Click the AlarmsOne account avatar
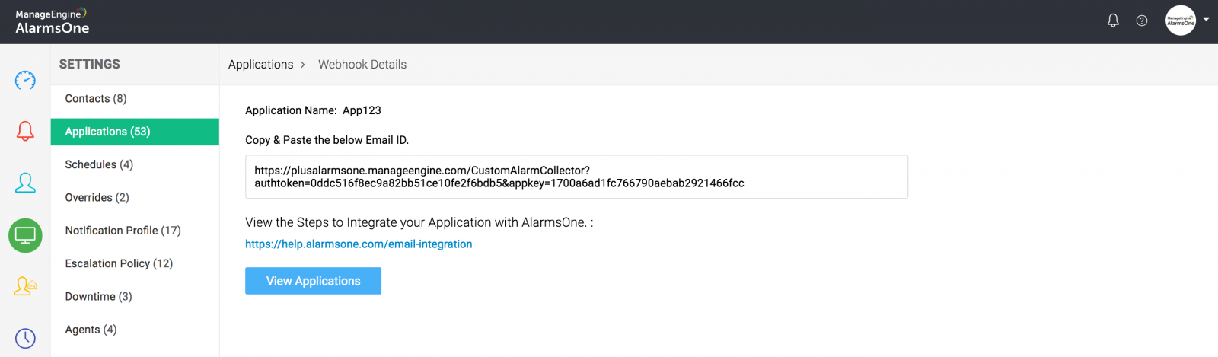The height and width of the screenshot is (357, 1218). [1181, 21]
